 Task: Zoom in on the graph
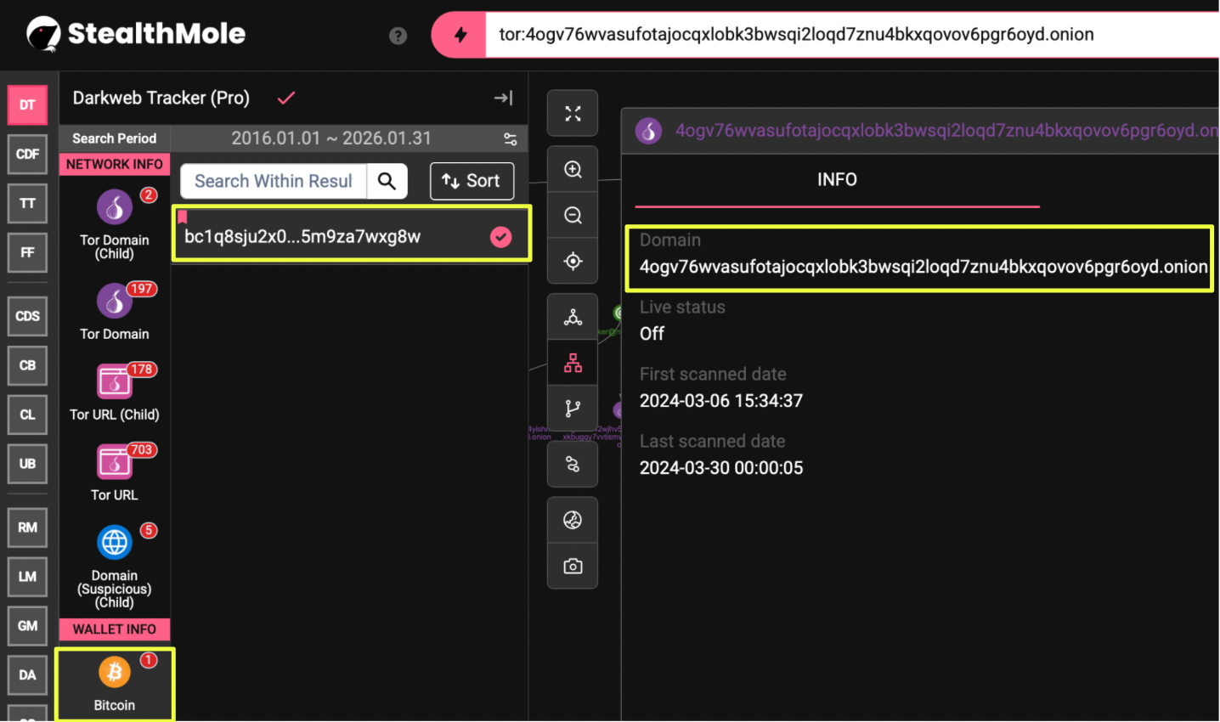(x=573, y=170)
